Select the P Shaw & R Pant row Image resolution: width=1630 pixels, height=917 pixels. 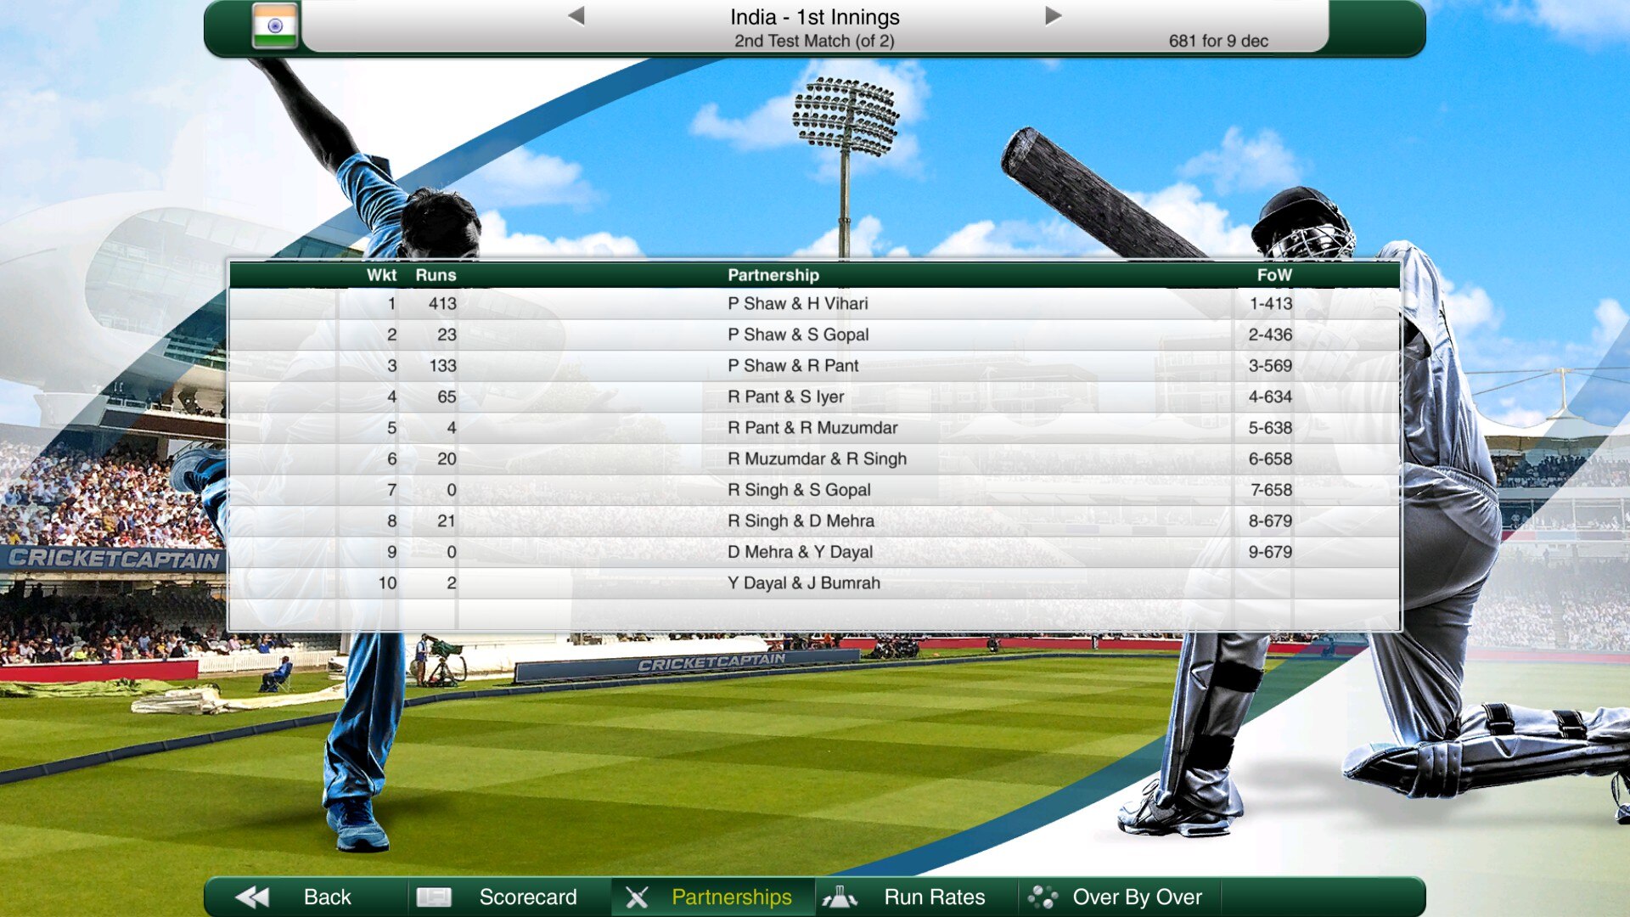click(815, 366)
